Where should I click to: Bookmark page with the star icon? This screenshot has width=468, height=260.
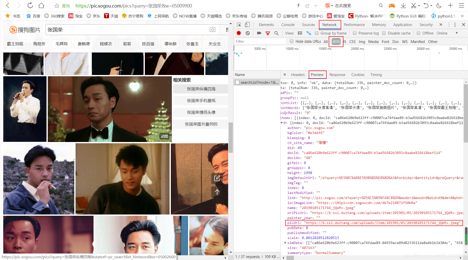point(57,6)
